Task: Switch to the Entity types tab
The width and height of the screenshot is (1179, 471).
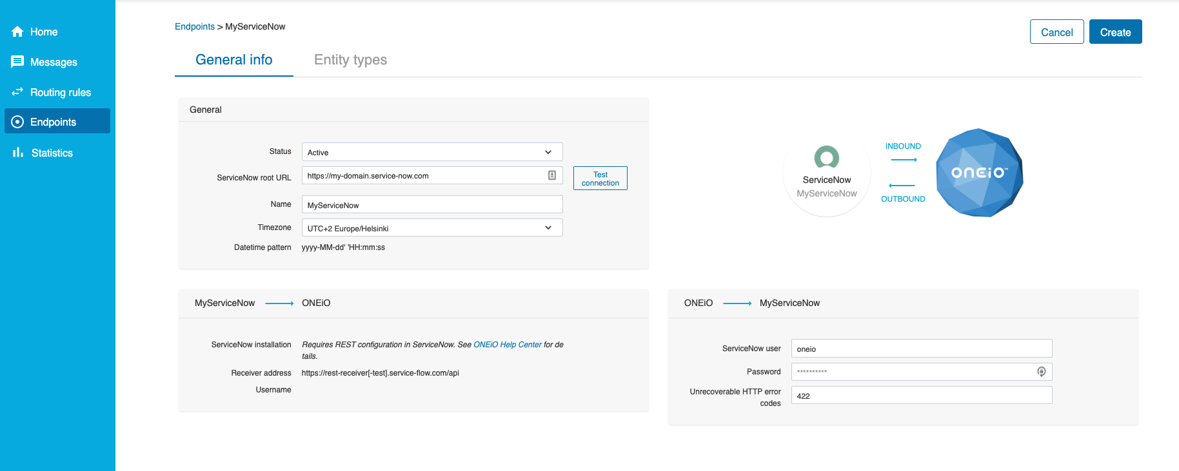Action: click(x=350, y=60)
